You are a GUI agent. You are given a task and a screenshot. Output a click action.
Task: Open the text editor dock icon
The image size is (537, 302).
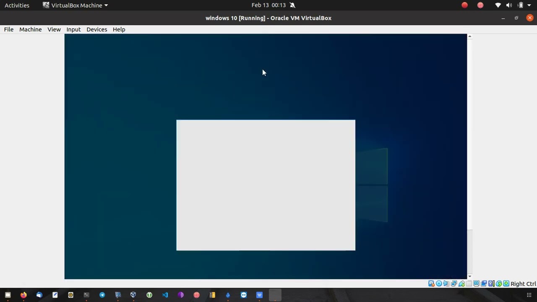tap(55, 295)
